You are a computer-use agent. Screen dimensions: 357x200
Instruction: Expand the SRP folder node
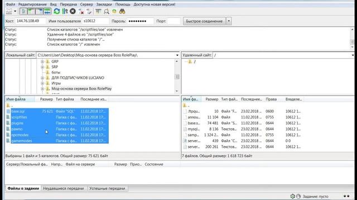tap(42, 67)
